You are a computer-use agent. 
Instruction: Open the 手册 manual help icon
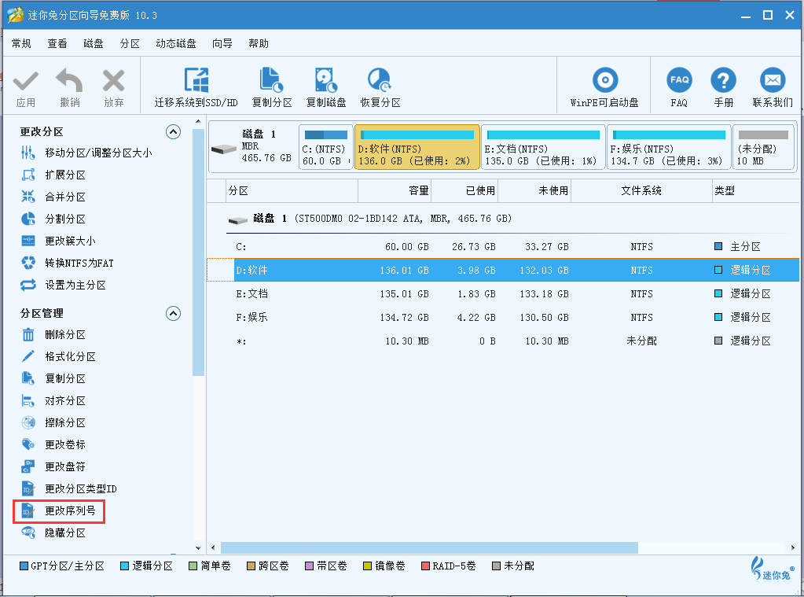tap(723, 80)
